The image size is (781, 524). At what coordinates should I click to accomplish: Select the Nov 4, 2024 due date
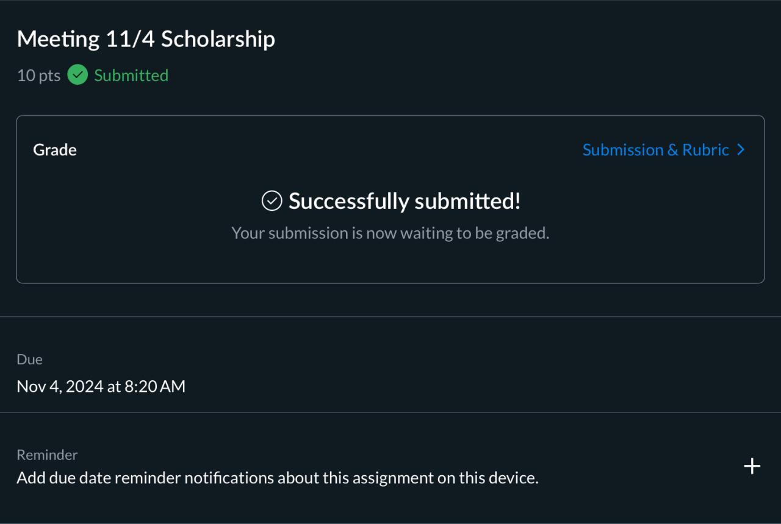point(101,386)
